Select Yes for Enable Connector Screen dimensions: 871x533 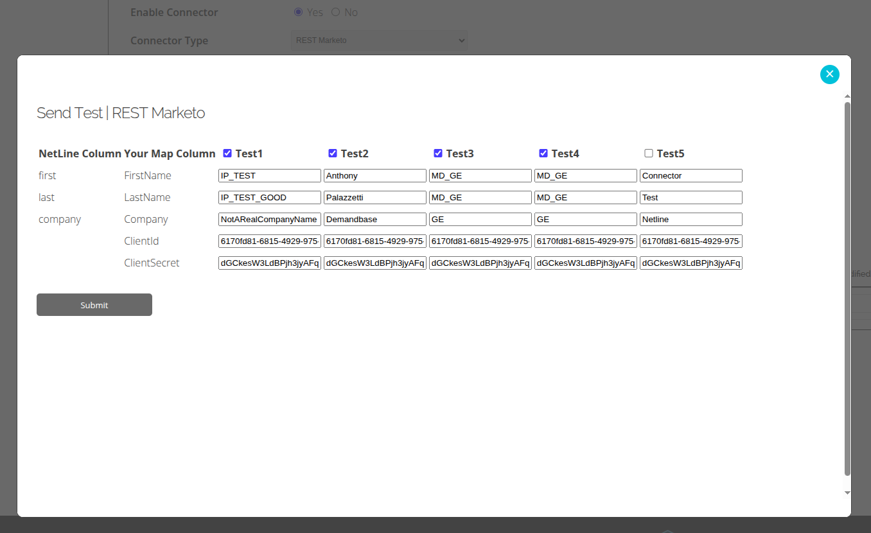298,12
